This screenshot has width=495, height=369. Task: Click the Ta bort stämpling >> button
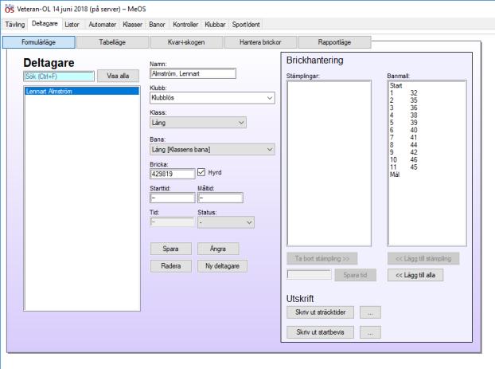point(322,258)
